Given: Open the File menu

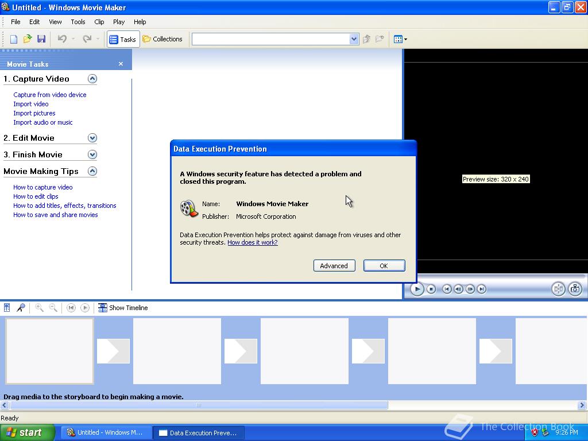Looking at the screenshot, I should (x=16, y=22).
